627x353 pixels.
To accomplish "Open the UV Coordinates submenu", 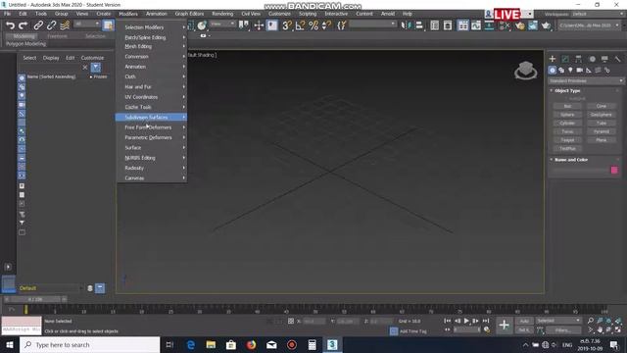I will pyautogui.click(x=151, y=97).
